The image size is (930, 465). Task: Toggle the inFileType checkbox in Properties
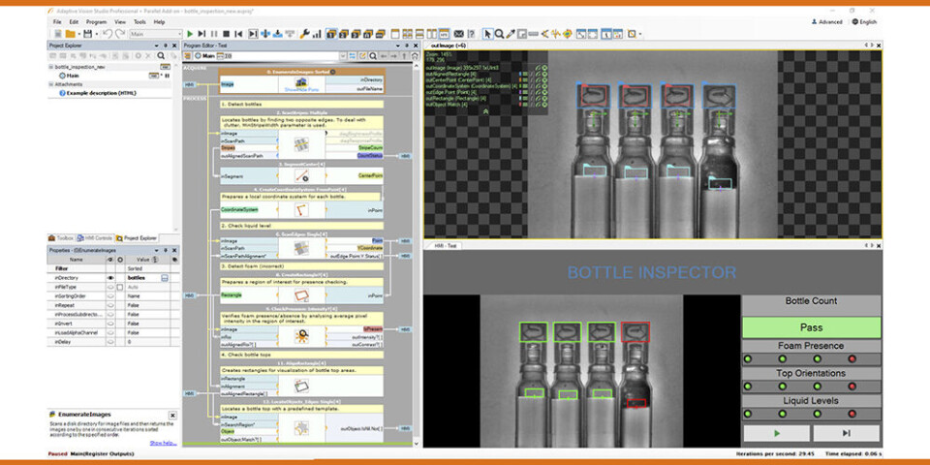(120, 287)
